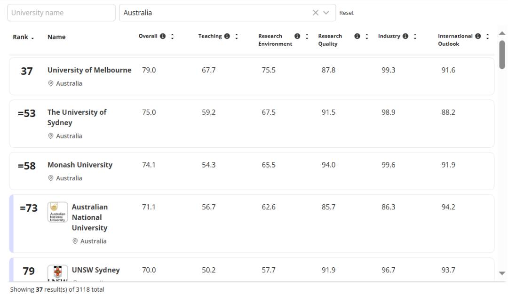The image size is (508, 296).
Task: Sort table by Teaching score
Action: (x=237, y=36)
